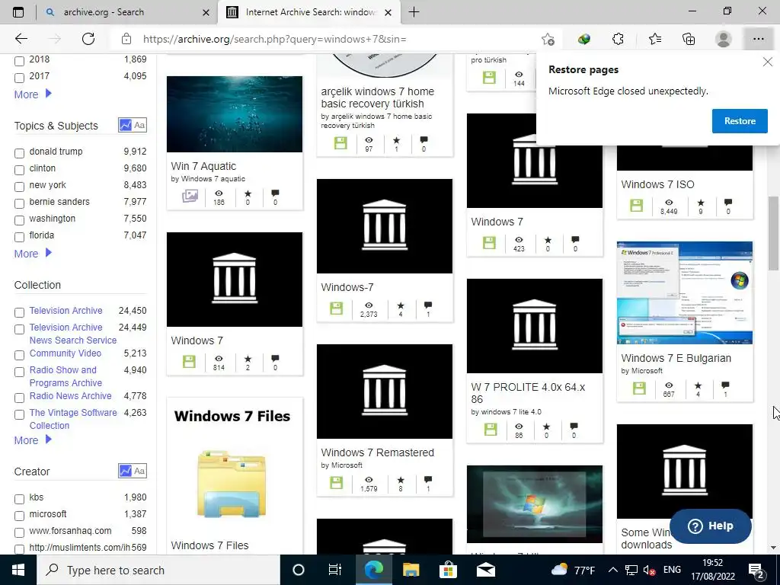Open Microsoft Store from the taskbar
The width and height of the screenshot is (780, 585).
(448, 570)
